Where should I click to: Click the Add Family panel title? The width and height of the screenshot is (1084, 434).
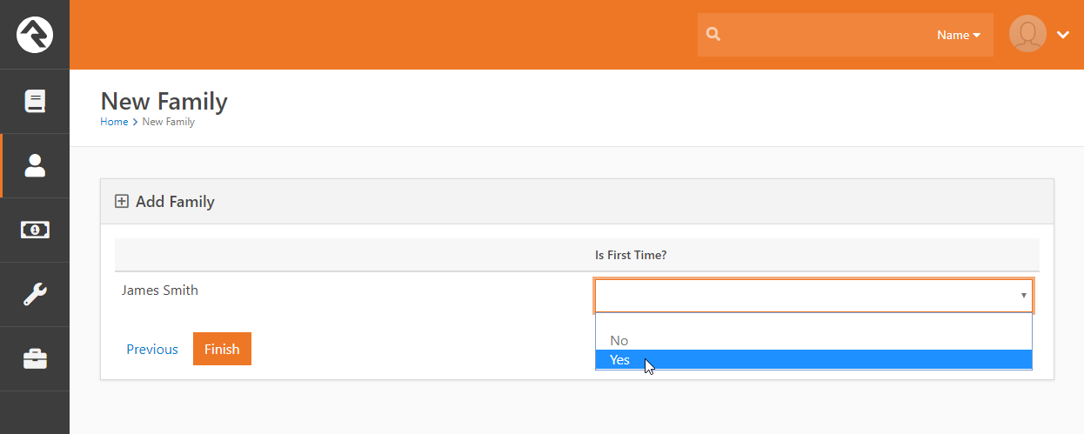[x=175, y=202]
